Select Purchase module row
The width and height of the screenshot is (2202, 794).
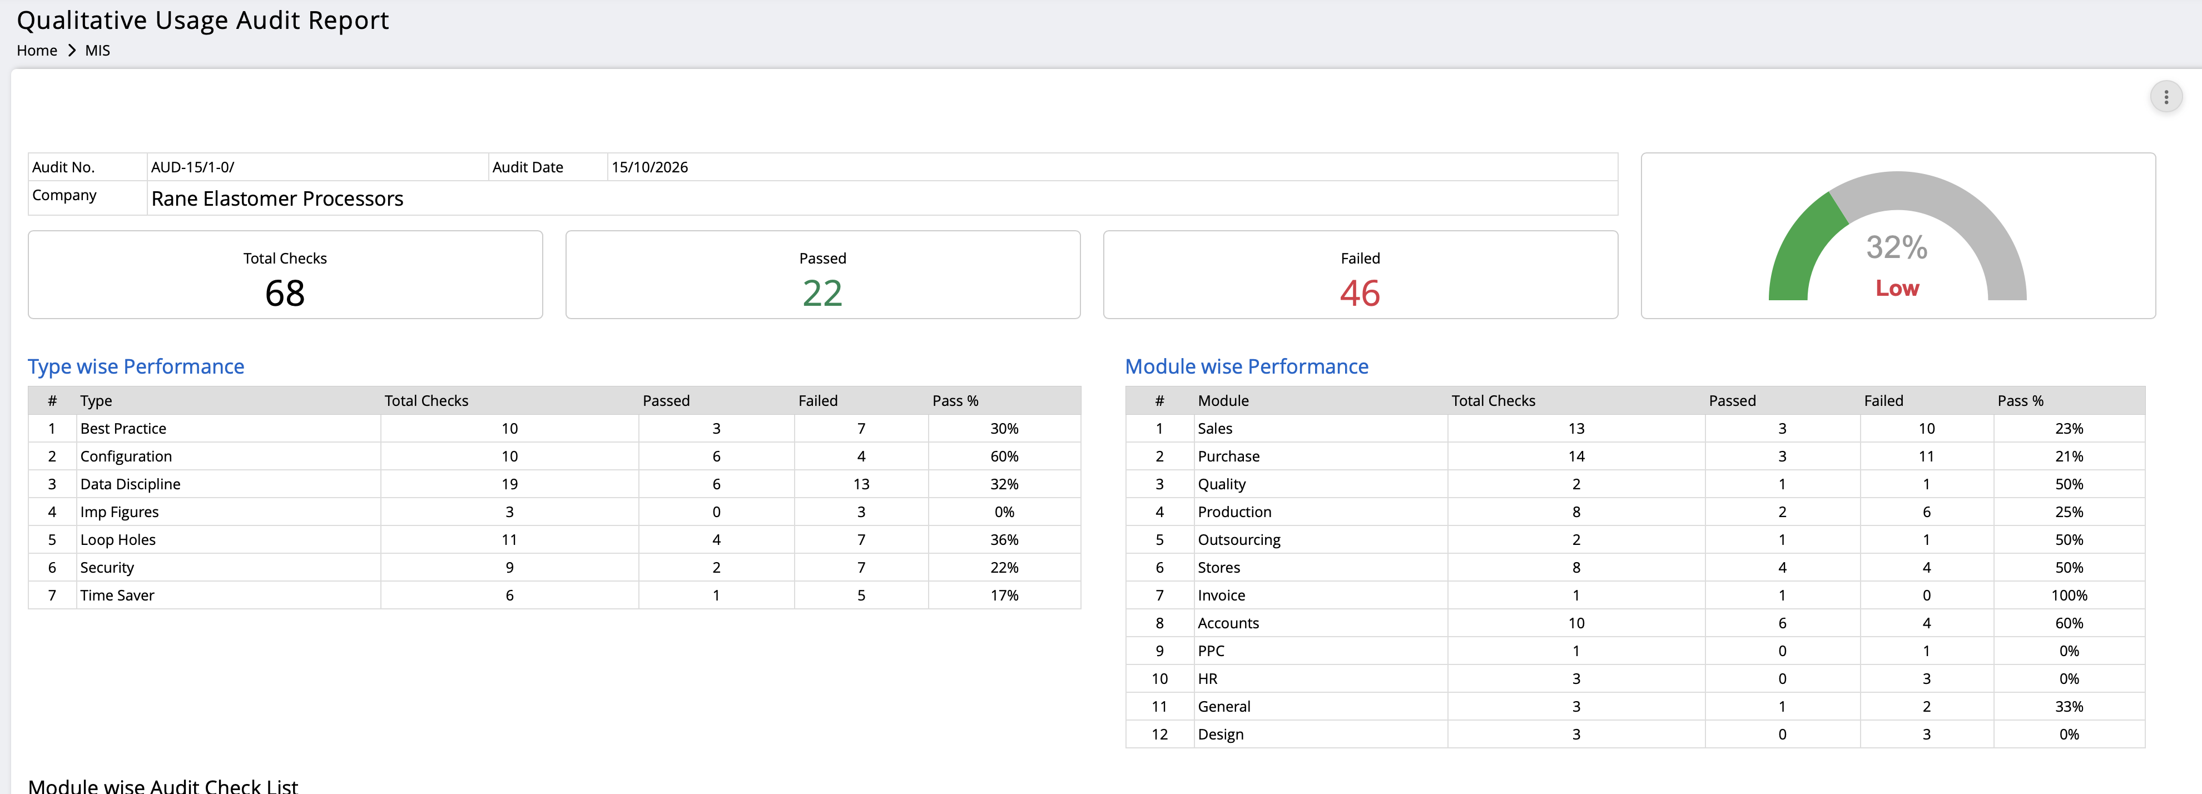tap(1634, 456)
